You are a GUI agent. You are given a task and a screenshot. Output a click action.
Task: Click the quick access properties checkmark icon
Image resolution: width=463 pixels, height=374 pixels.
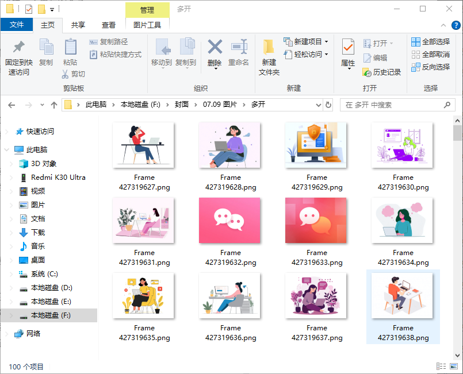pyautogui.click(x=29, y=9)
